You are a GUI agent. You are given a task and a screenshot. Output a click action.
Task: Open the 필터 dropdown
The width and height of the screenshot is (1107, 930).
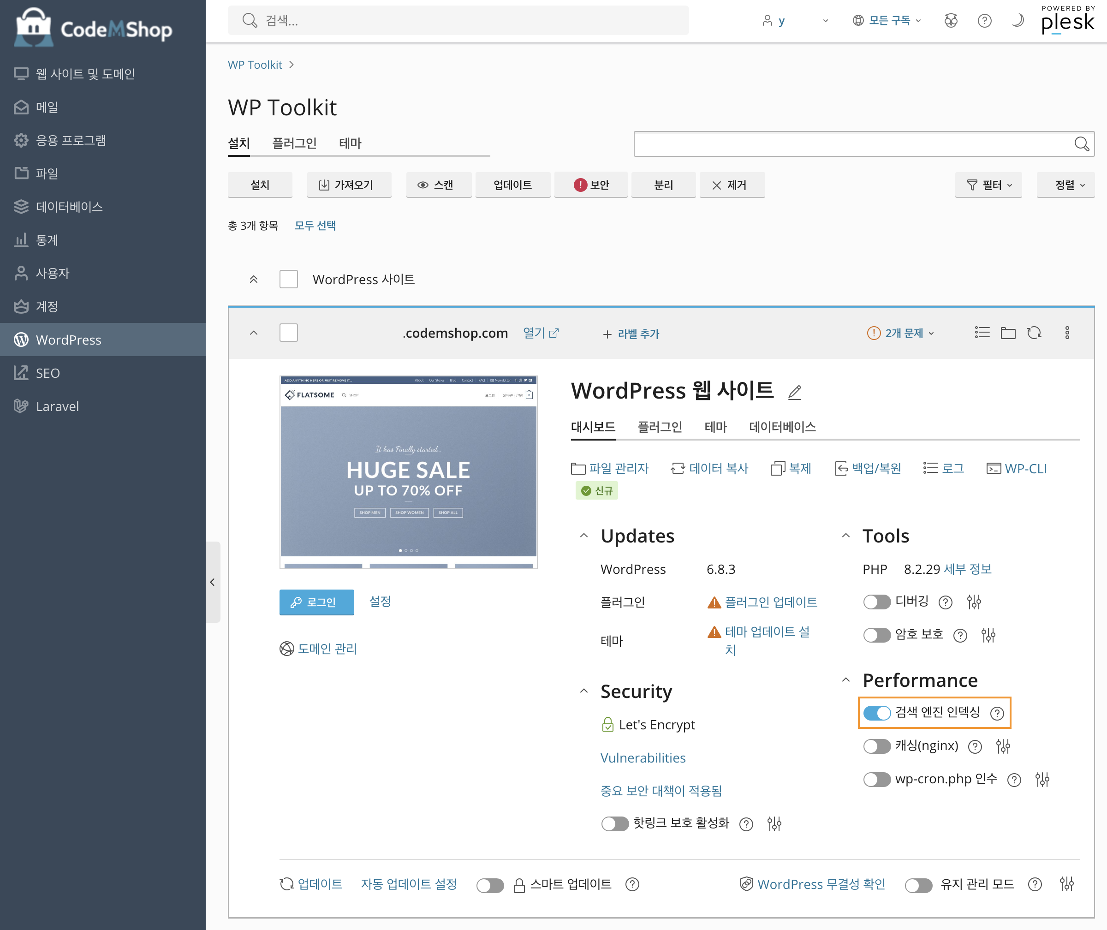(988, 185)
